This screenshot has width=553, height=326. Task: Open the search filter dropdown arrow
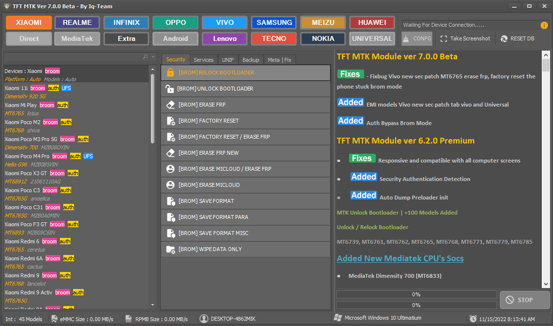153,57
